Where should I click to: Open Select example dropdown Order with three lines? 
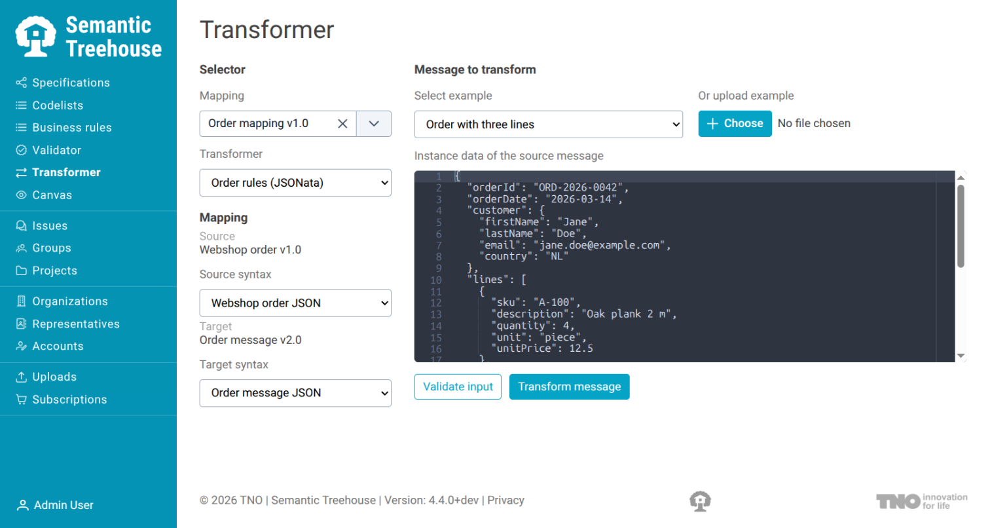click(x=549, y=124)
